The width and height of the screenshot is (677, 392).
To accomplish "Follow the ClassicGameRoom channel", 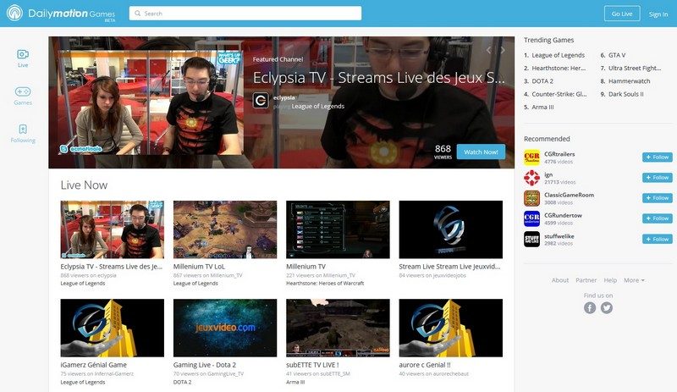I will tap(658, 198).
